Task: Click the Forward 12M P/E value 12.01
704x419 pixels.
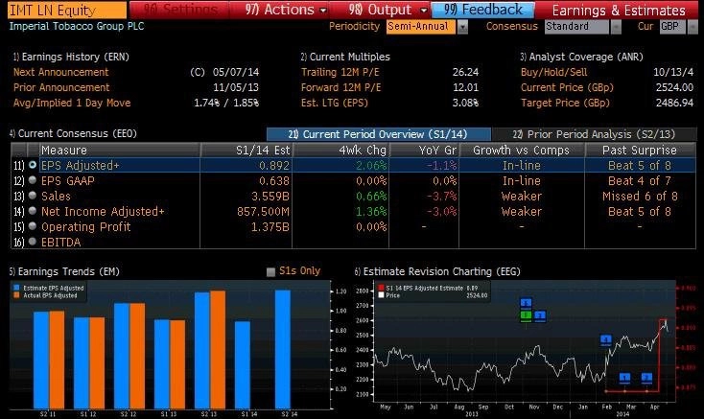Action: click(x=465, y=87)
